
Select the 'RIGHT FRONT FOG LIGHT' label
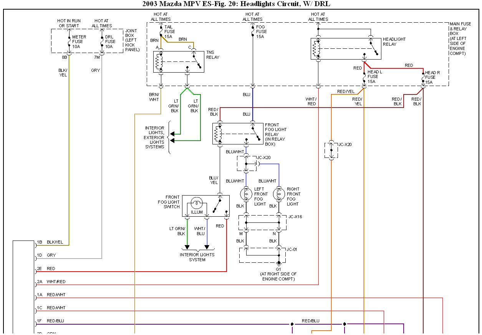point(293,196)
